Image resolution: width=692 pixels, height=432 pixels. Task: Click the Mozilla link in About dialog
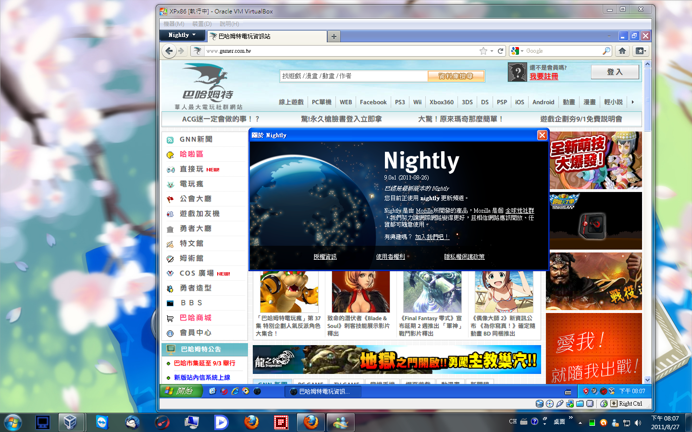tap(424, 210)
